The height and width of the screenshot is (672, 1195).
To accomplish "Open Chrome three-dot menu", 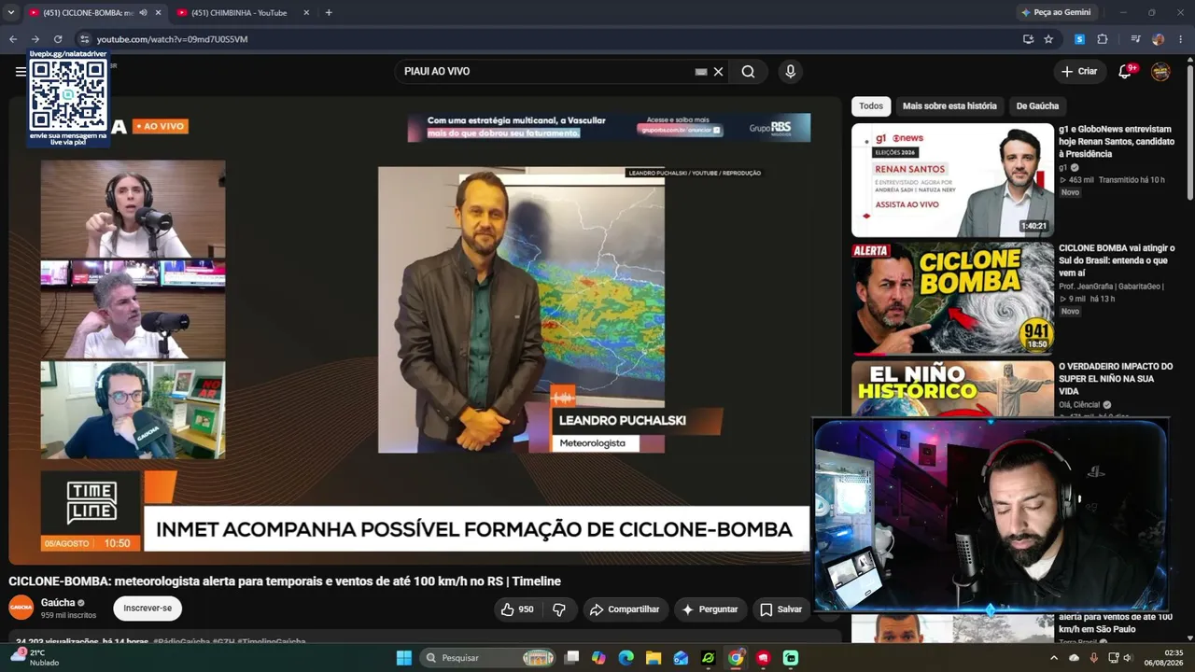I will 1181,39.
